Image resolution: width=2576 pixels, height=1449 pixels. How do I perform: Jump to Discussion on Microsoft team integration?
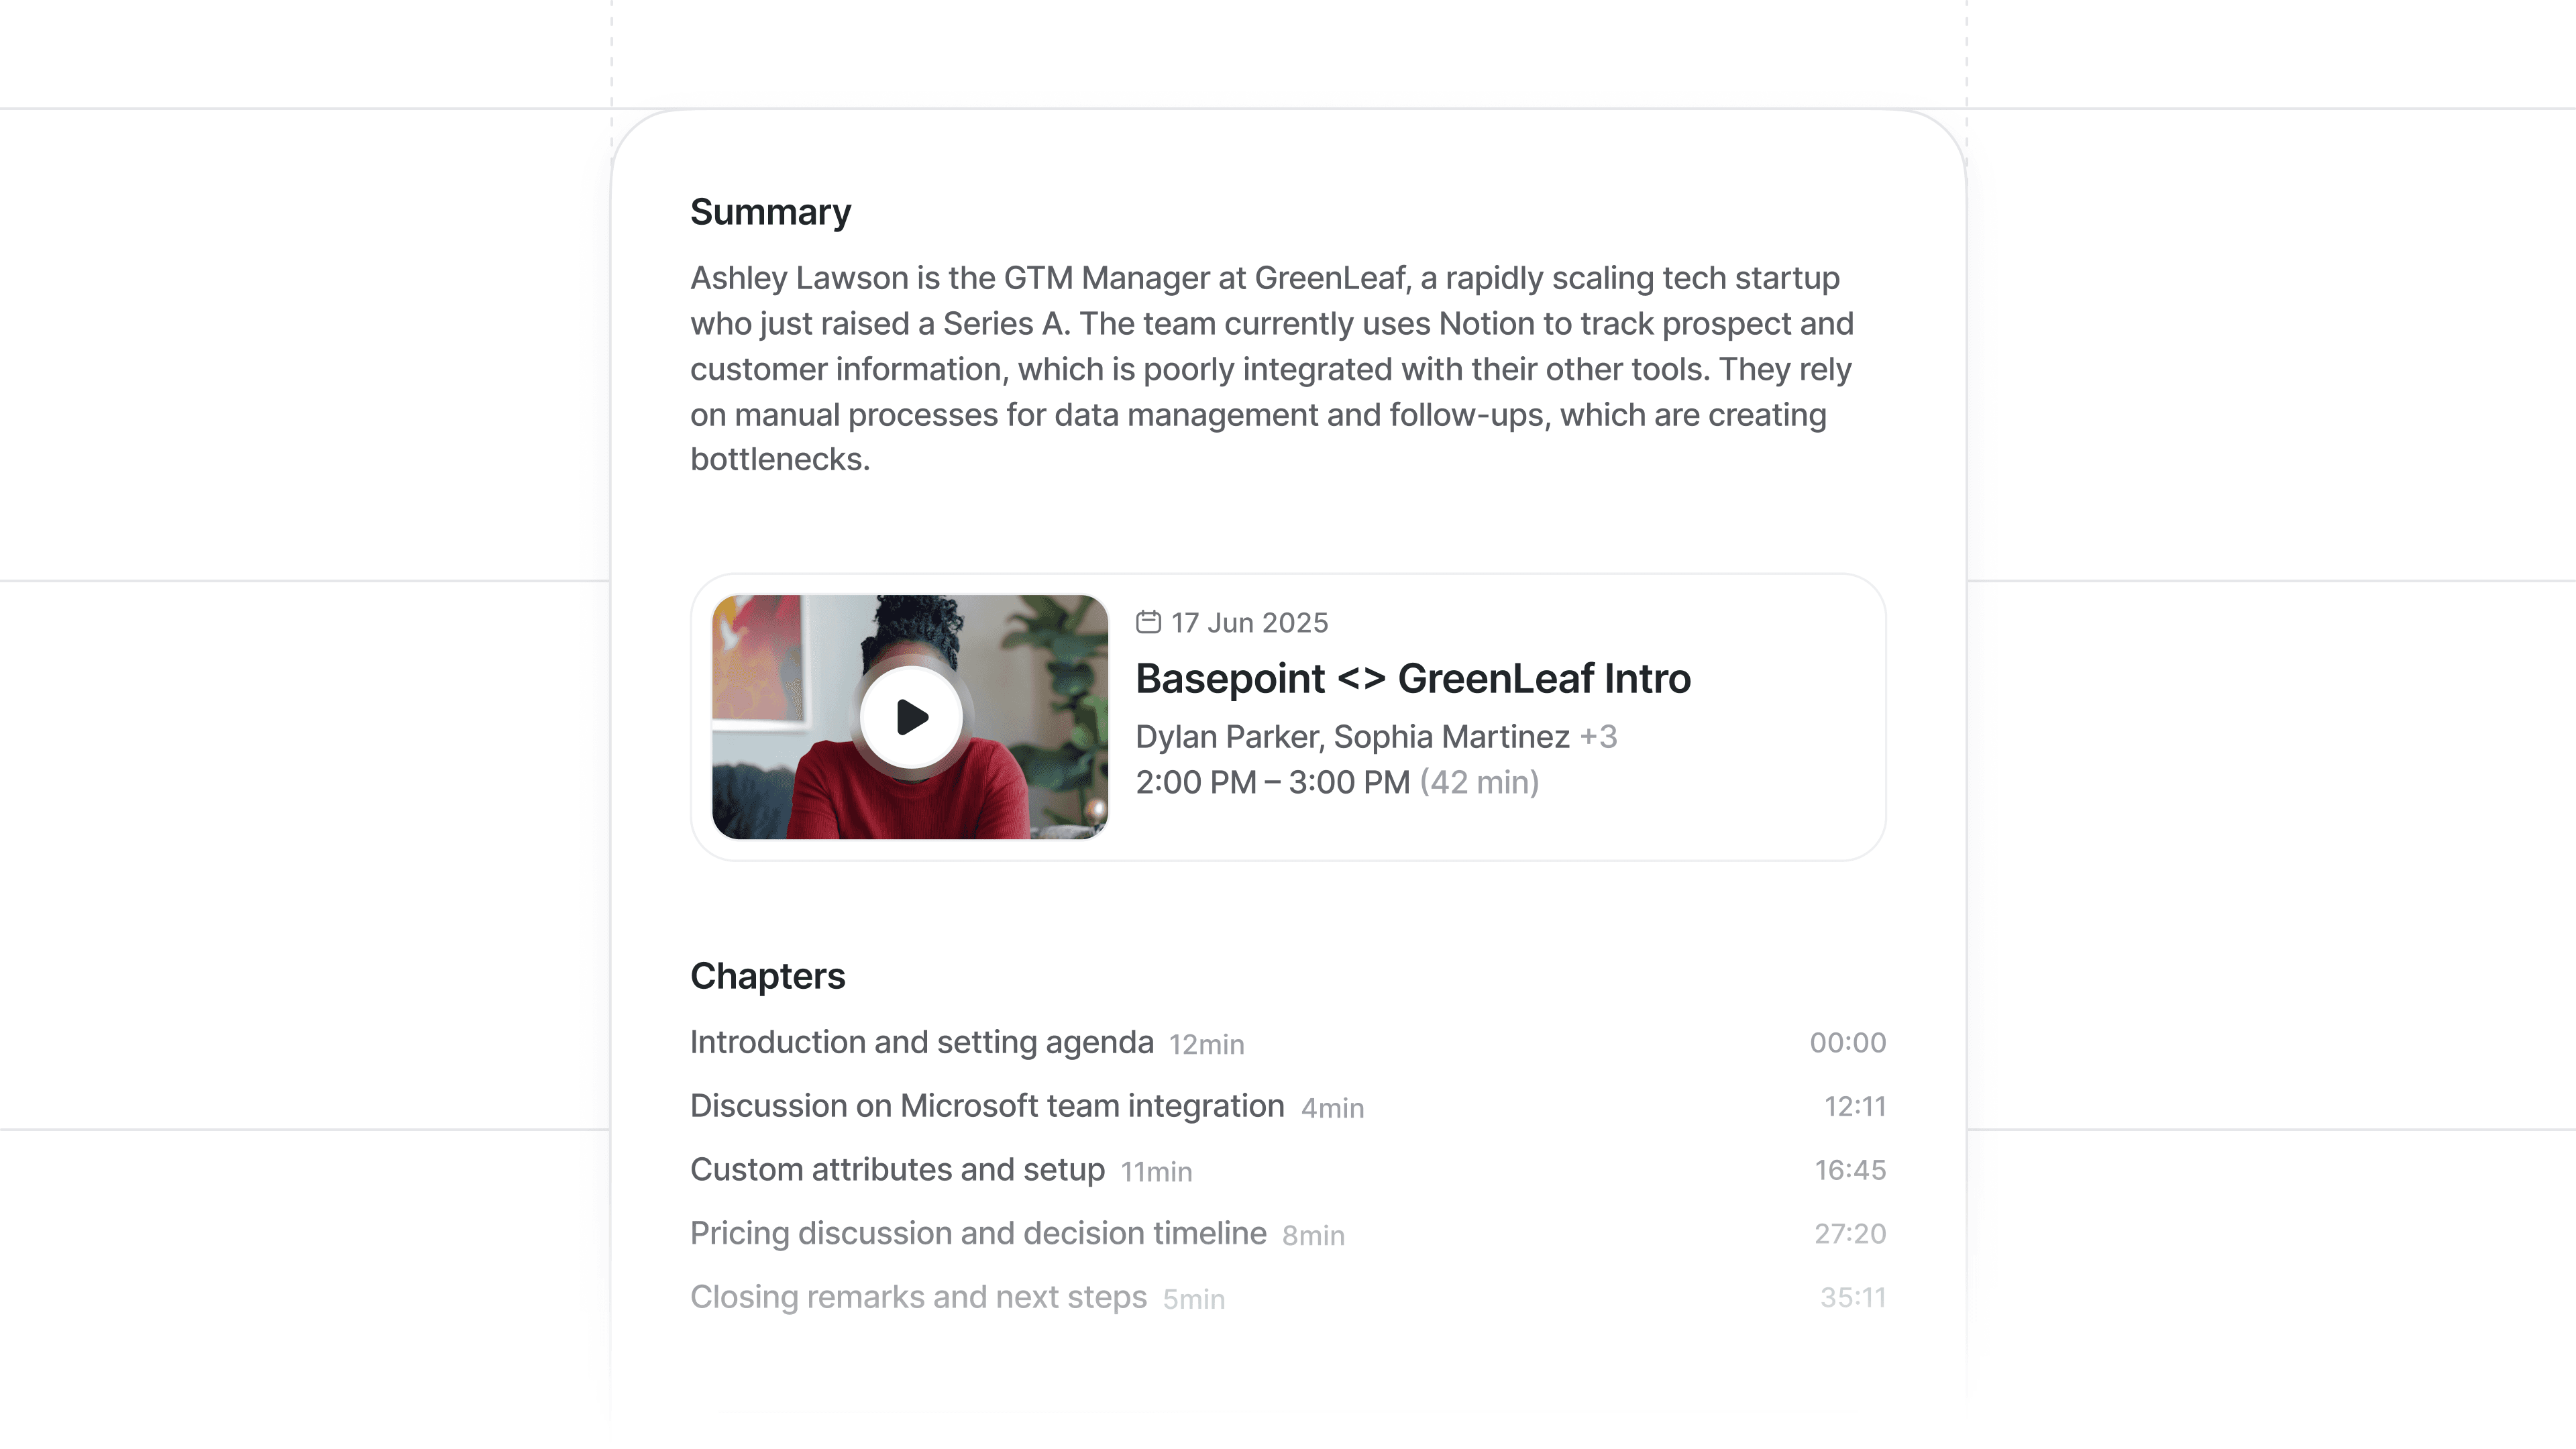point(1288,1106)
